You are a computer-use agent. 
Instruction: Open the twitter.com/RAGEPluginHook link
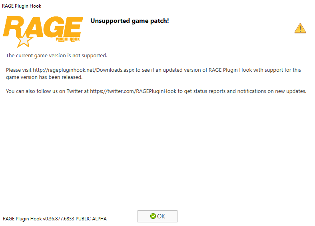click(x=133, y=91)
